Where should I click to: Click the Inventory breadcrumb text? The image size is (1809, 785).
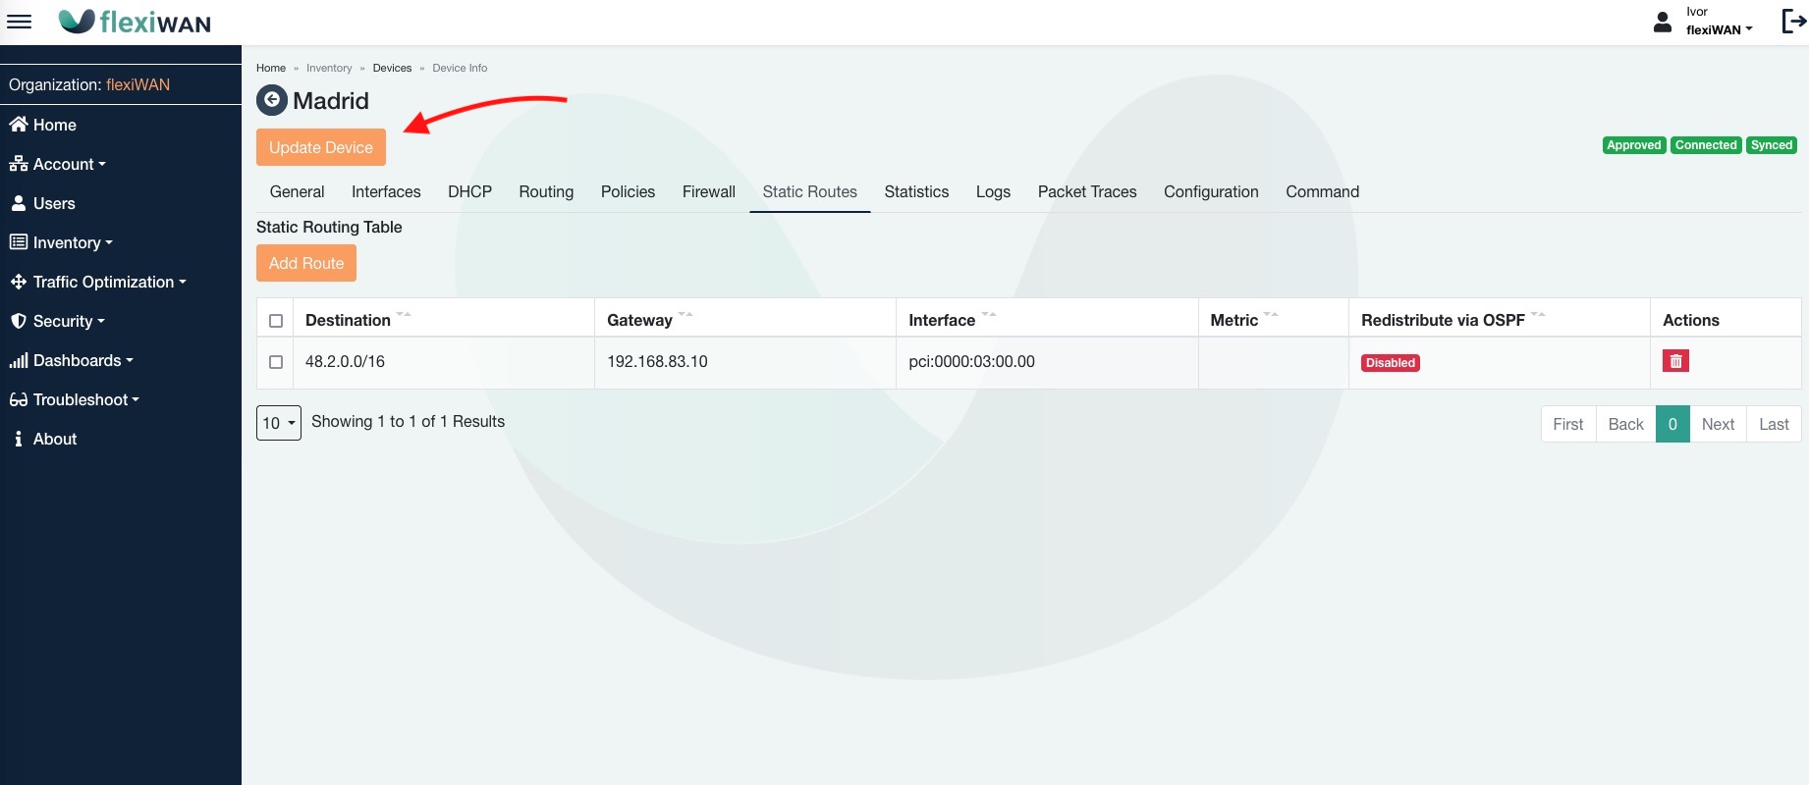[x=329, y=68]
